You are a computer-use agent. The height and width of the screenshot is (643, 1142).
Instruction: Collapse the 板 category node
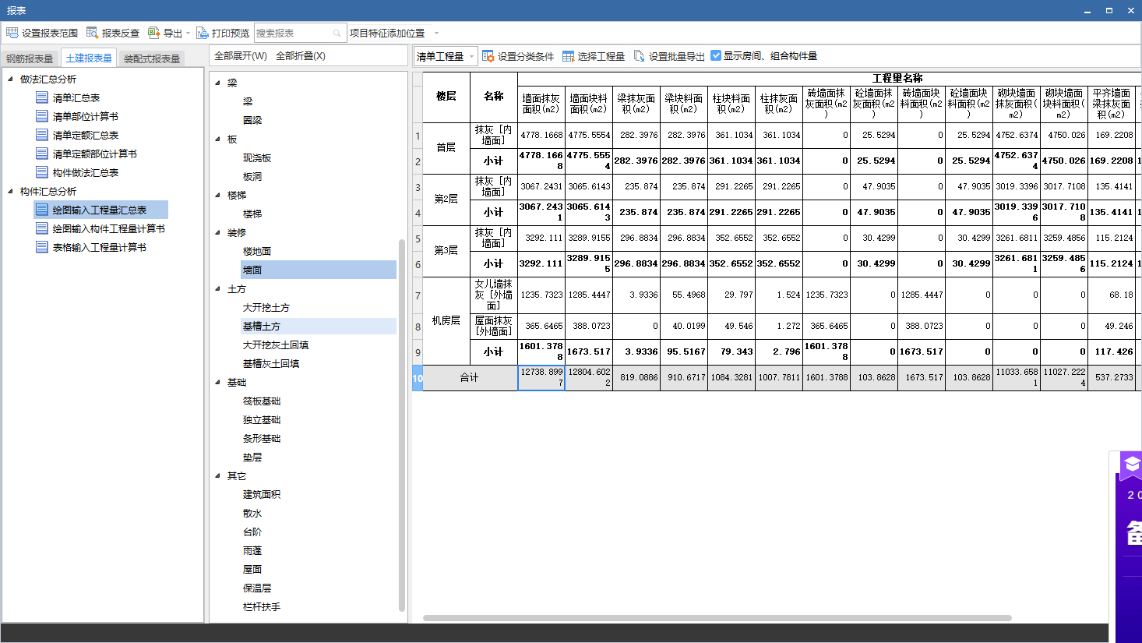tap(218, 139)
